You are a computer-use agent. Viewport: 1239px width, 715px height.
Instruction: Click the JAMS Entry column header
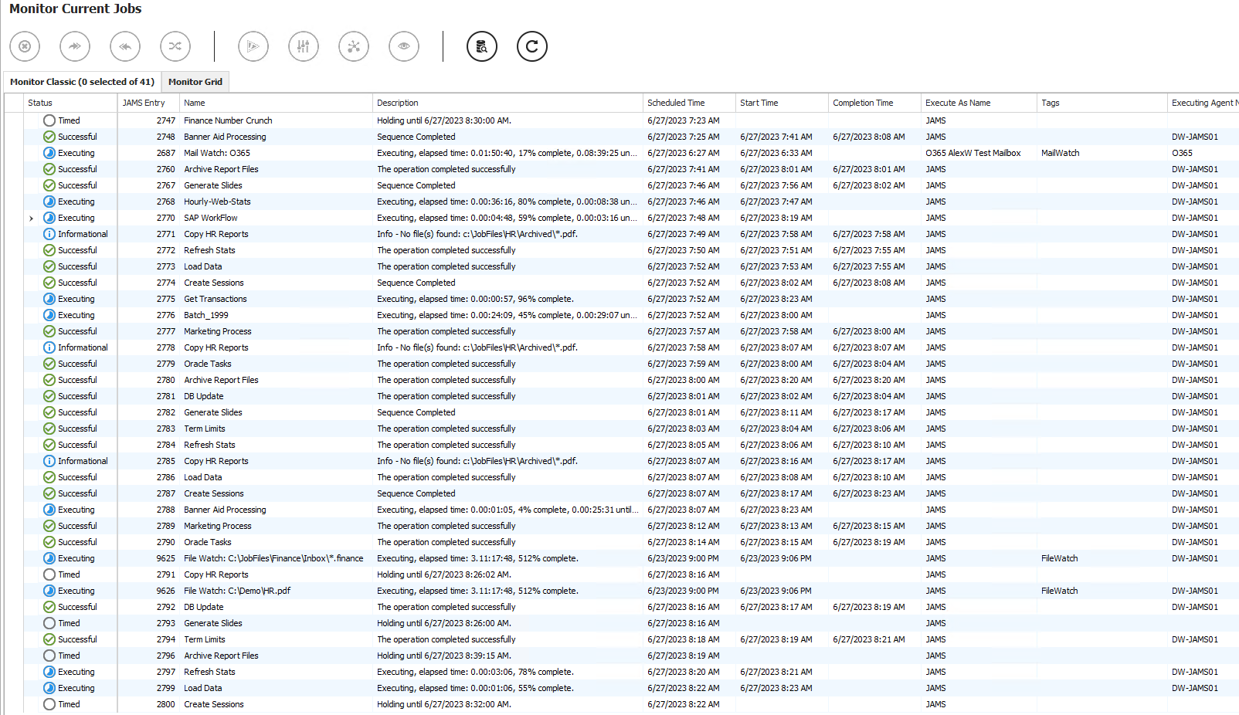click(x=144, y=103)
